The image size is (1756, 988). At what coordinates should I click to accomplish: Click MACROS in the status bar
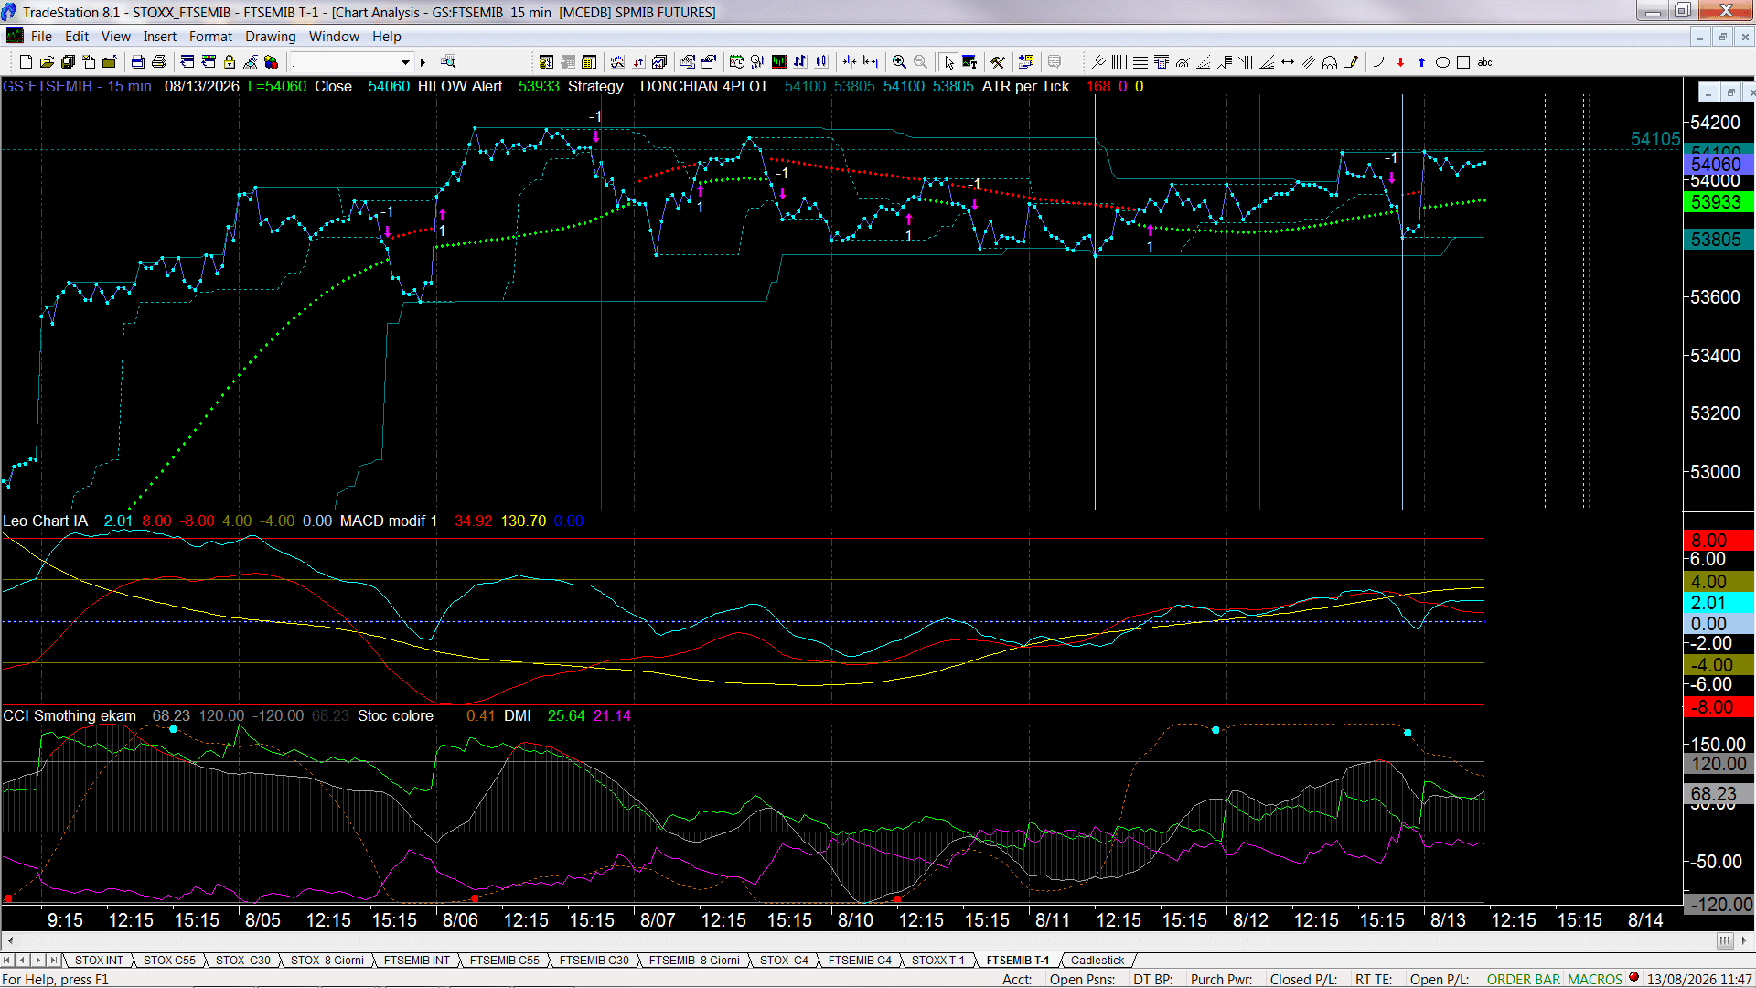click(1595, 980)
